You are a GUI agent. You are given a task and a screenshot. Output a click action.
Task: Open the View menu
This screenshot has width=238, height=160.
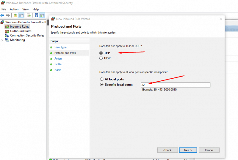point(25,9)
